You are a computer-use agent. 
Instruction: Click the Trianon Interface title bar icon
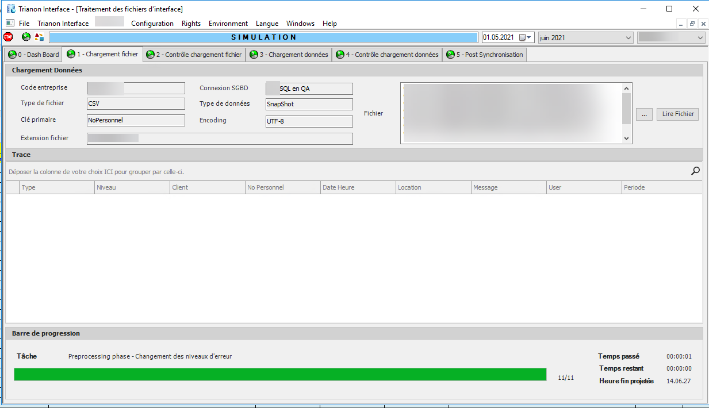pyautogui.click(x=11, y=9)
